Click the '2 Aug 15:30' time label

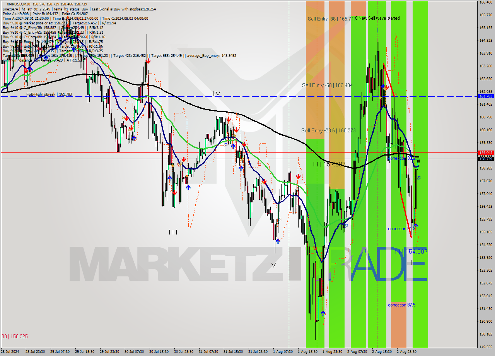[382, 352]
